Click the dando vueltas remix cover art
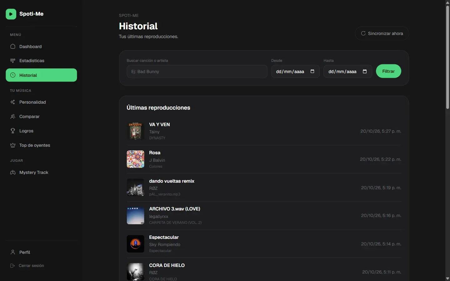Screen dimensions: 450x281 coord(135,187)
